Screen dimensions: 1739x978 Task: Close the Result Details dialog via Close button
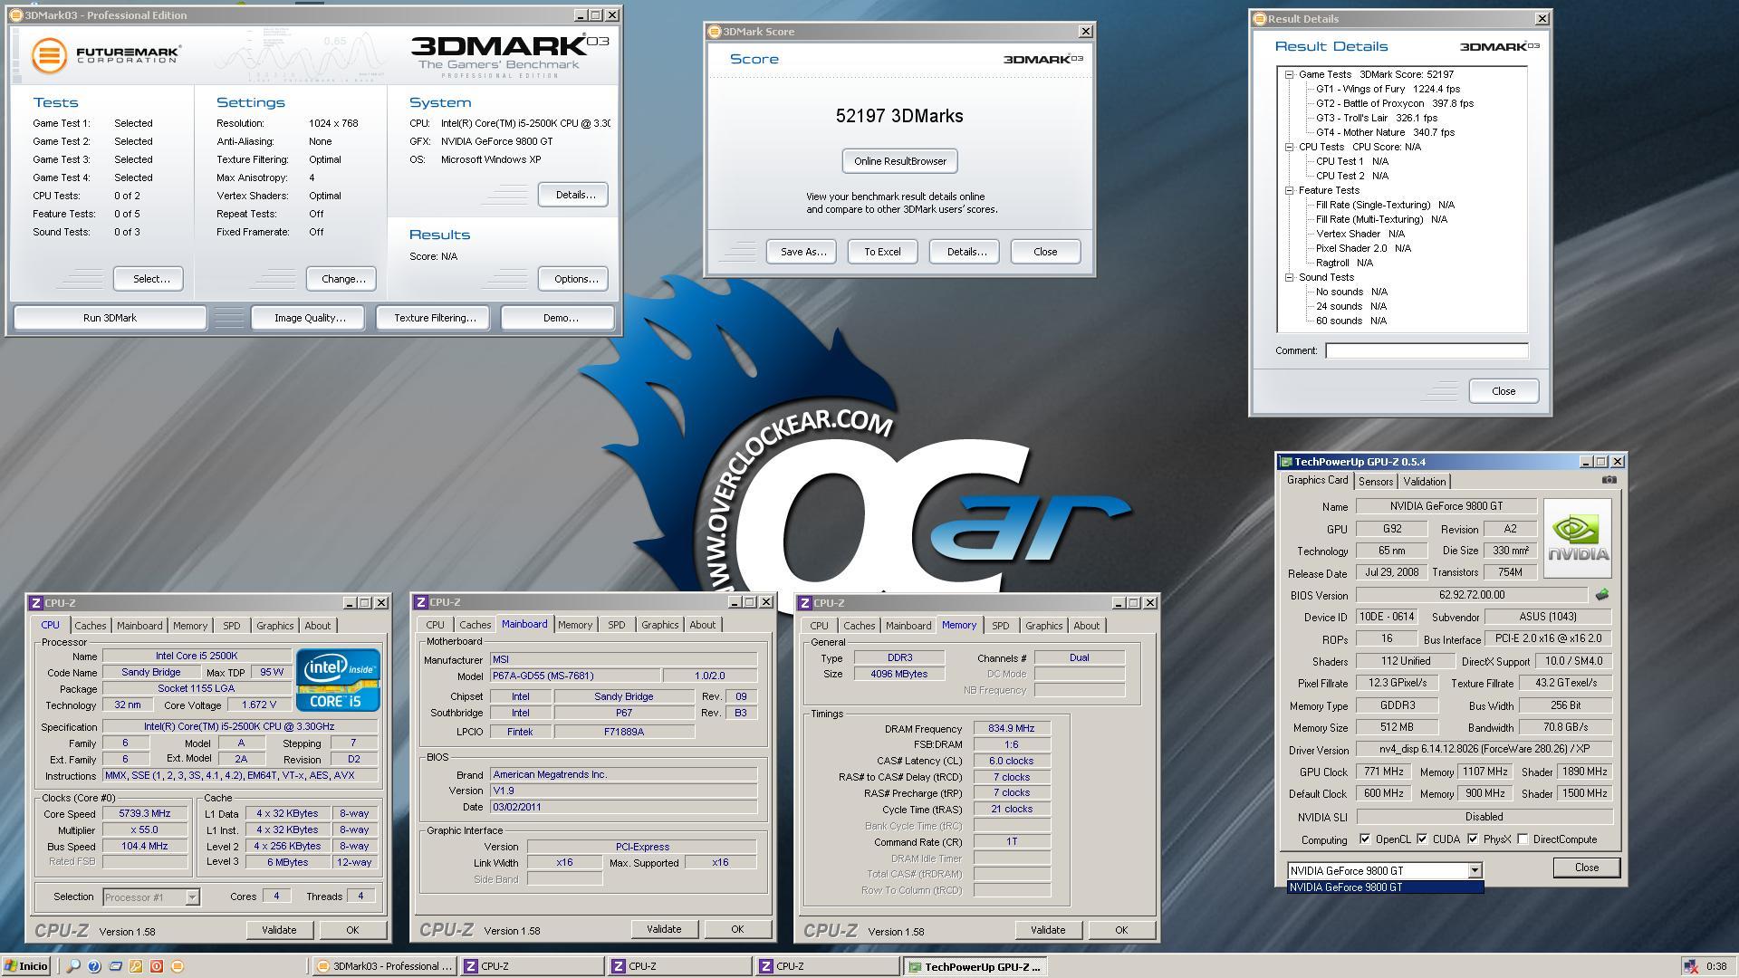coord(1504,391)
